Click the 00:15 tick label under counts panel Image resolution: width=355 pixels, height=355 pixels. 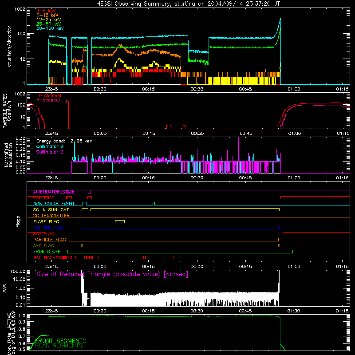click(148, 89)
